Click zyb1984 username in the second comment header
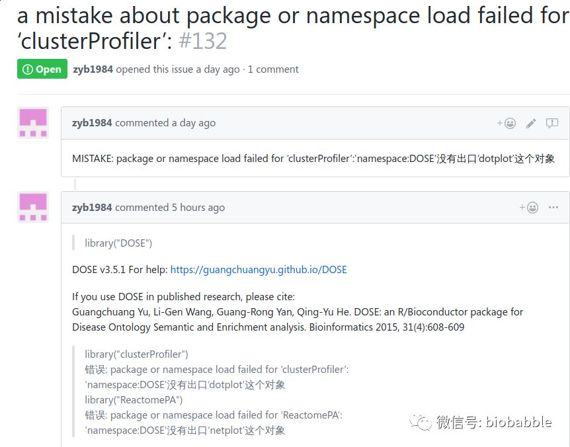This screenshot has width=570, height=447. click(92, 208)
